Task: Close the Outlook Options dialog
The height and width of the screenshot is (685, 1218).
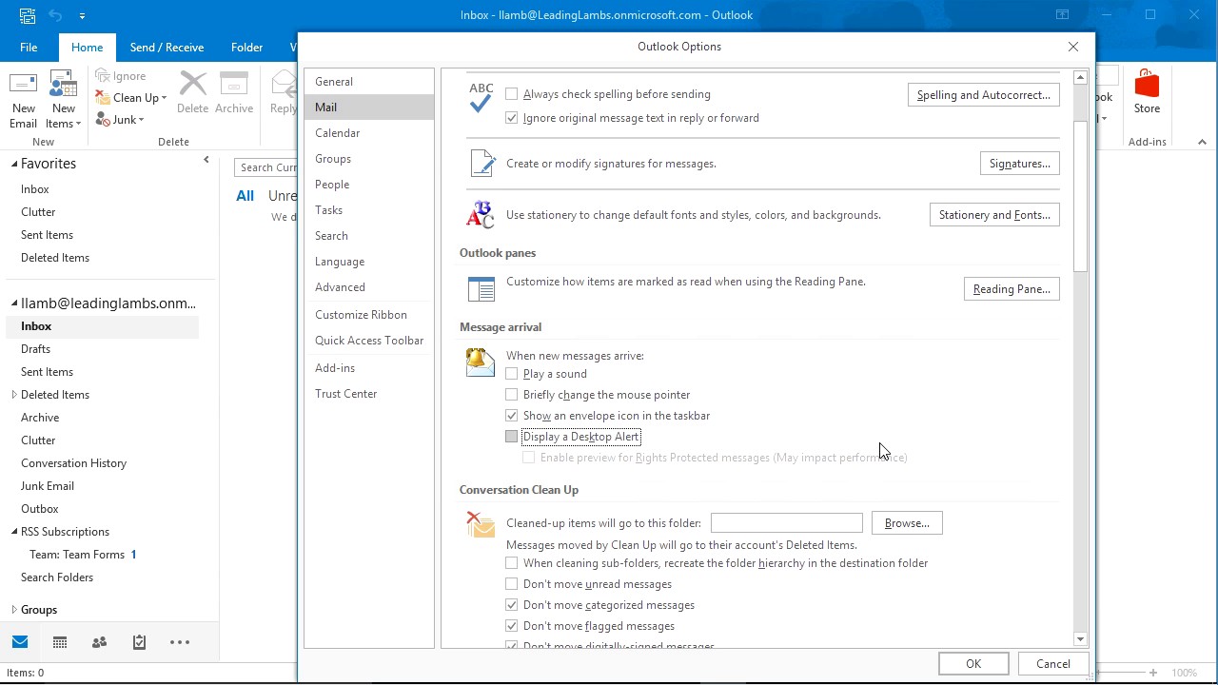Action: point(1073,47)
